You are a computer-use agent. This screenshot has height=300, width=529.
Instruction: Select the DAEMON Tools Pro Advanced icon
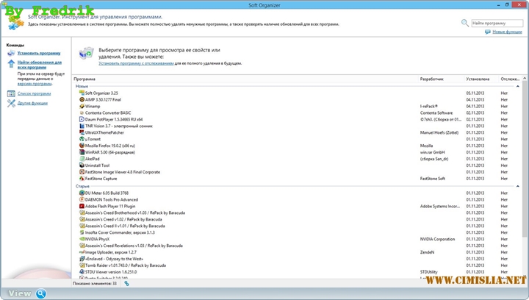[81, 199]
